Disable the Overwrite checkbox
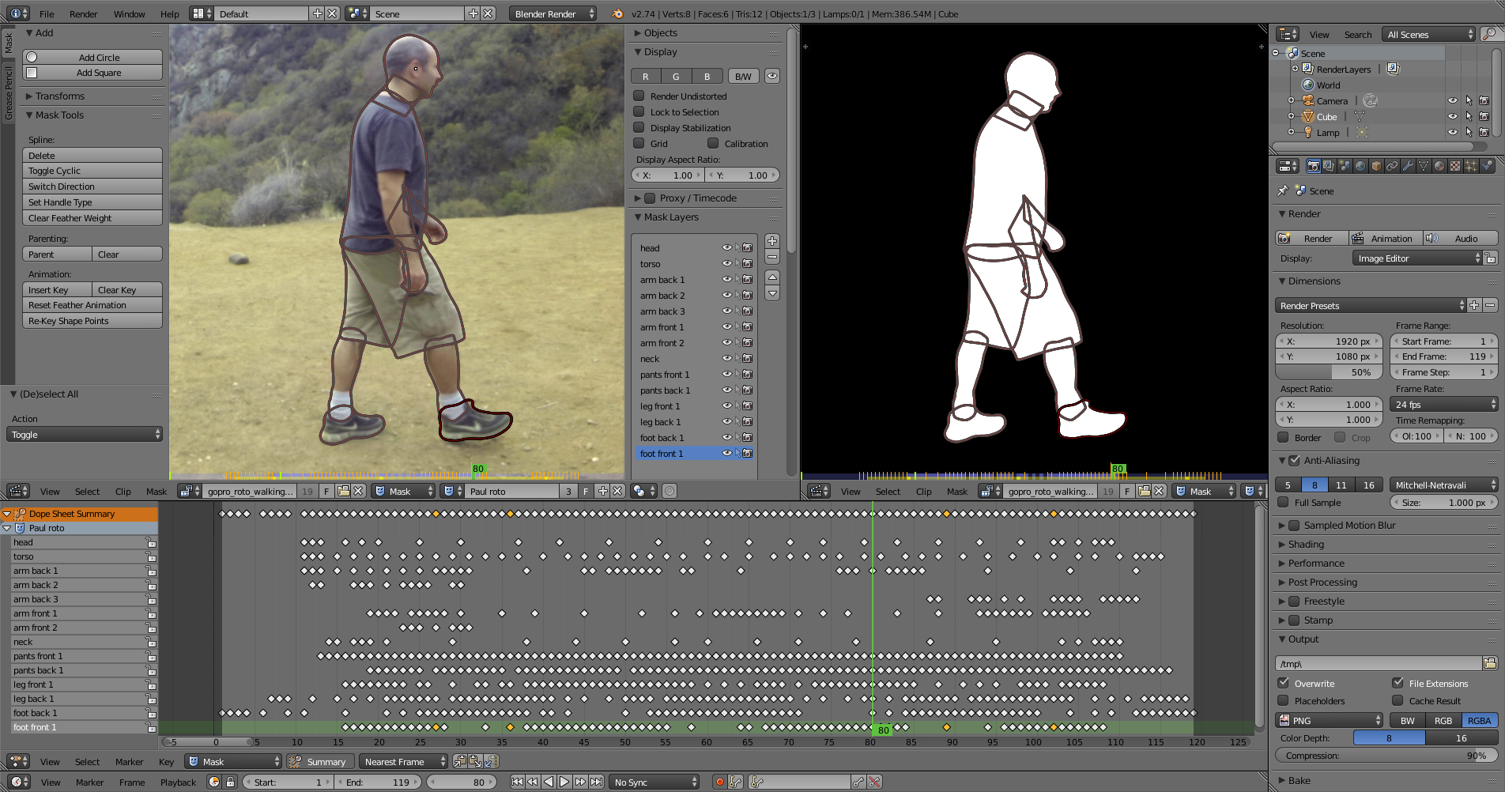This screenshot has height=792, width=1505. click(x=1284, y=683)
